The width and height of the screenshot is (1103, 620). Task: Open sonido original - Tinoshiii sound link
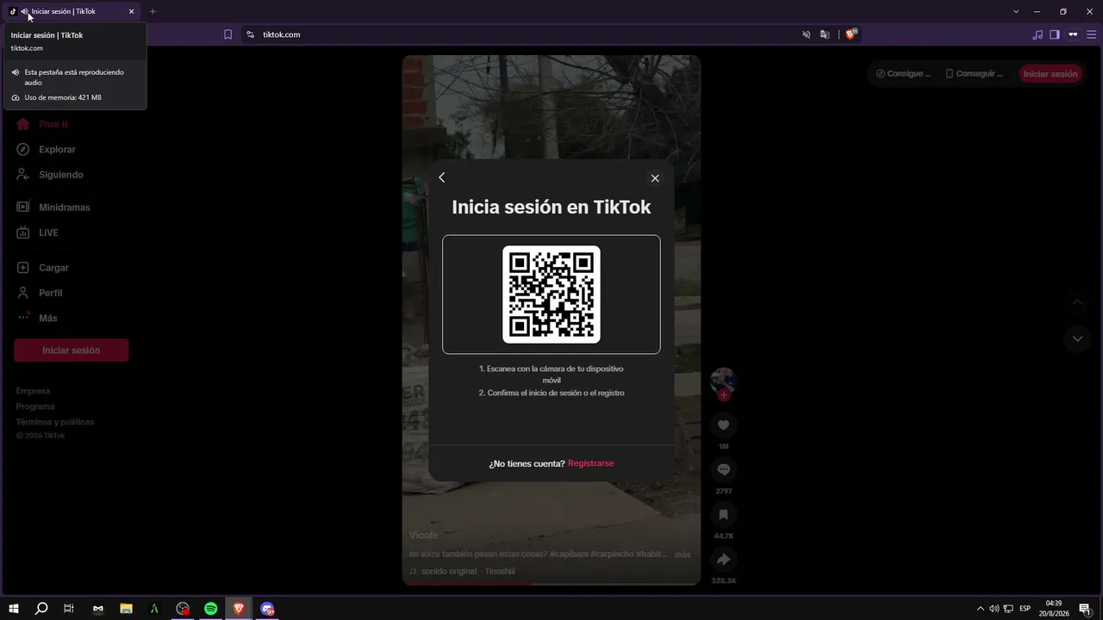tap(463, 571)
